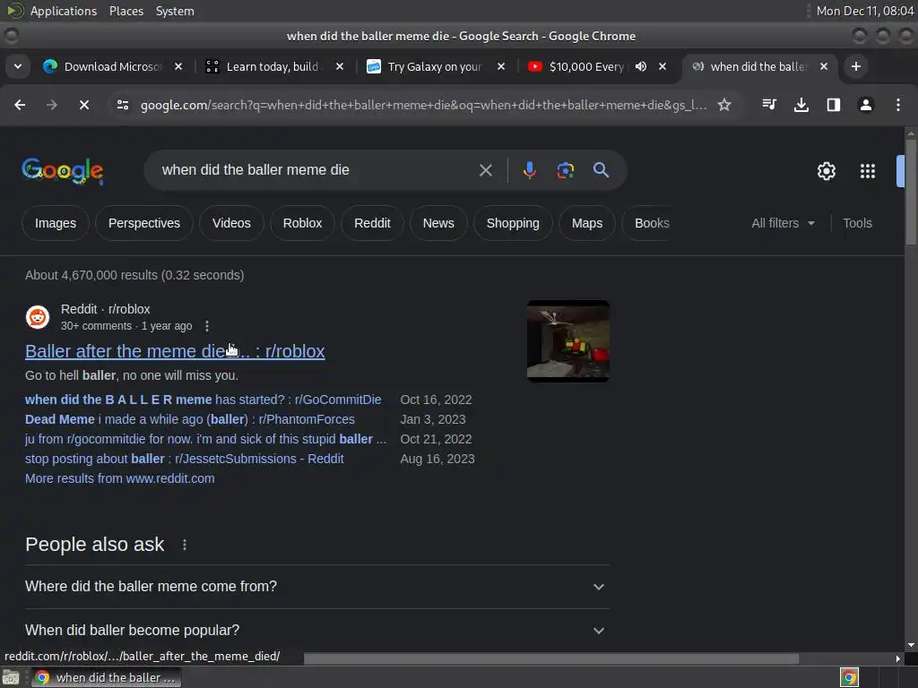918x688 pixels.
Task: Select the Roblox filter chip
Action: tap(302, 223)
